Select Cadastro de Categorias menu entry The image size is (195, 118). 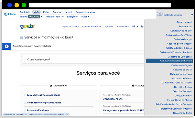[x=180, y=57]
